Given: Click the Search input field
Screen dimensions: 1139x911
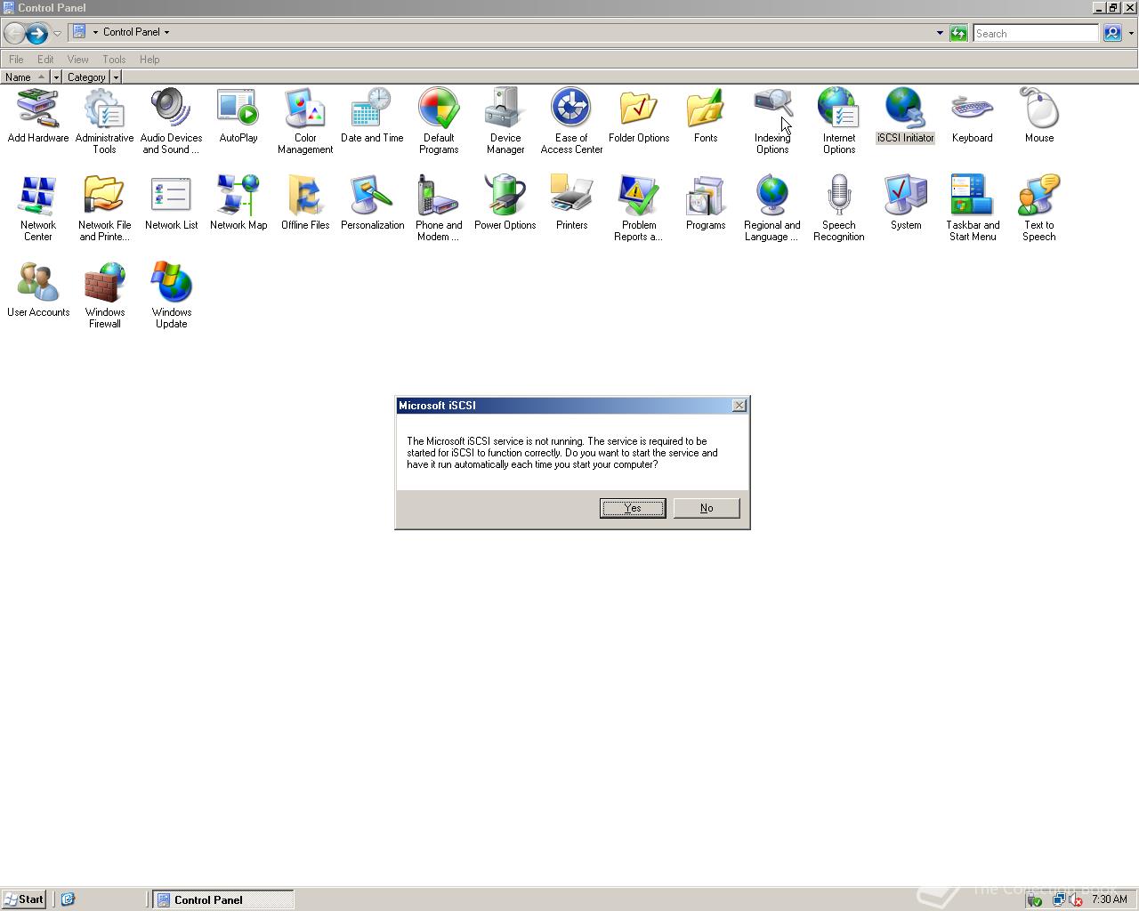Looking at the screenshot, I should [1036, 33].
